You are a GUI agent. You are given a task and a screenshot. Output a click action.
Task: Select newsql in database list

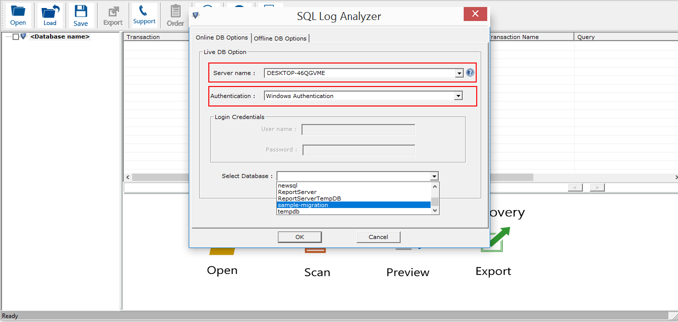(x=354, y=185)
